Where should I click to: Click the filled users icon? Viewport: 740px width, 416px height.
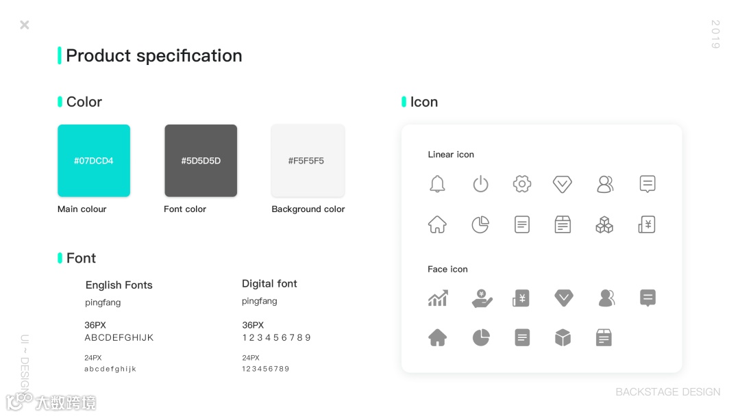(x=606, y=298)
